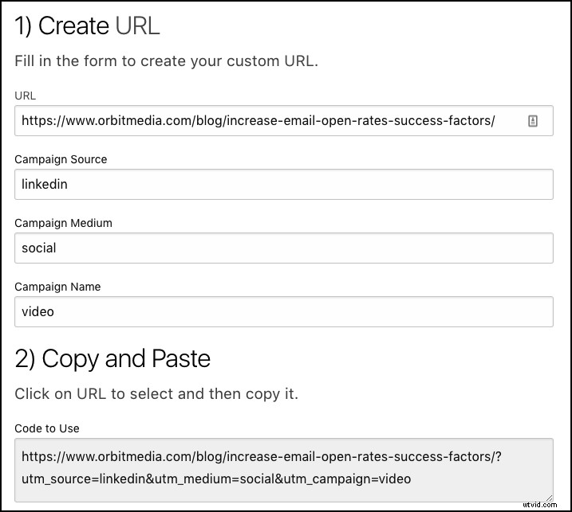Click the utm_source parameter line in generated code
Viewport: 572px width, 512px height.
pos(215,479)
